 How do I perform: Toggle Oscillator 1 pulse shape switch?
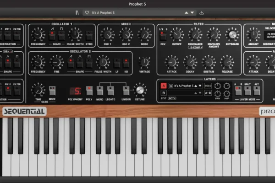click(61, 35)
